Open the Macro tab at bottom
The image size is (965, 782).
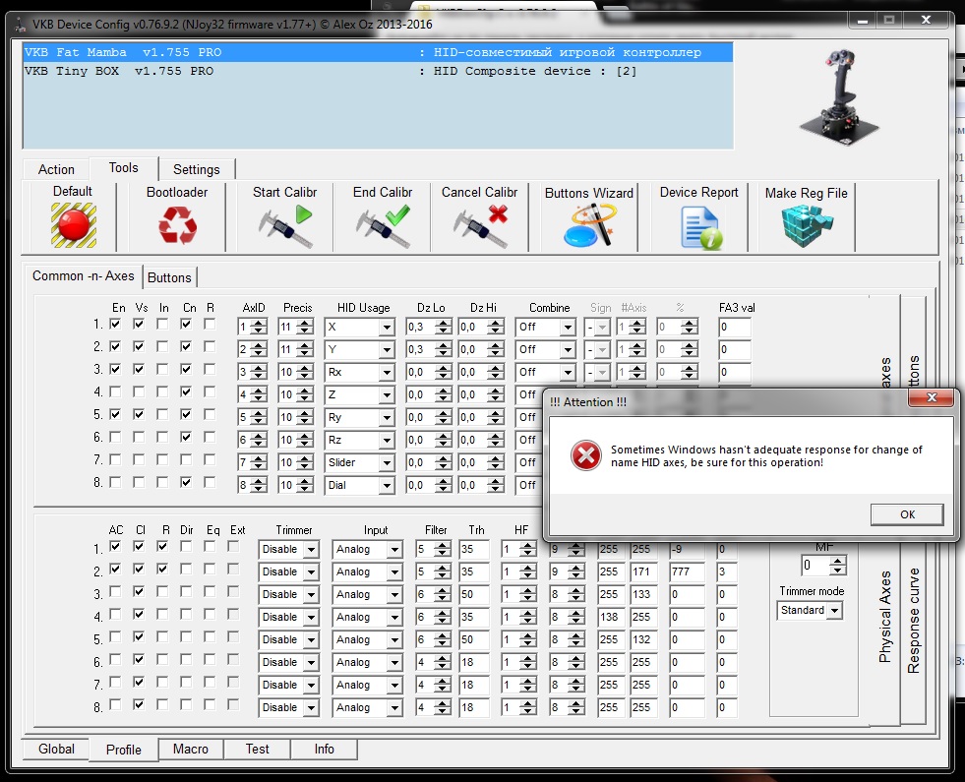click(x=190, y=749)
